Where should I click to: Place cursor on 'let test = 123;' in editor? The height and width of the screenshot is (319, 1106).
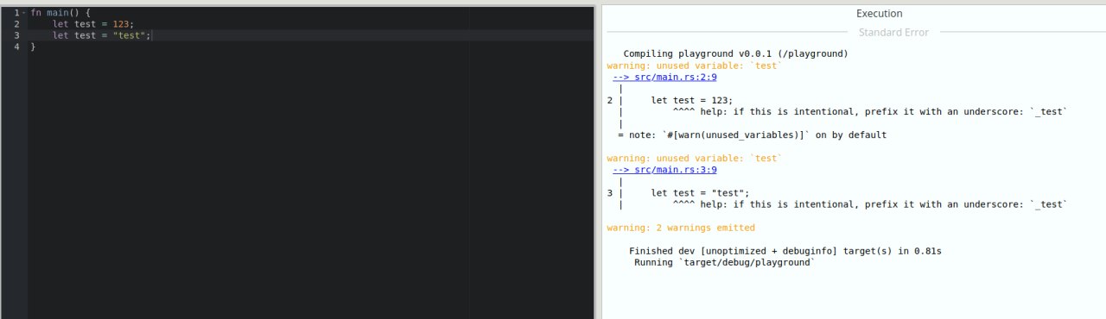pos(93,24)
